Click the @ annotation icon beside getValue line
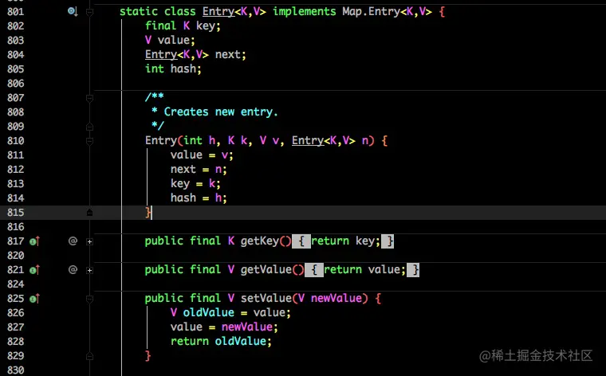Screen dimensions: 606x376 tap(73, 270)
